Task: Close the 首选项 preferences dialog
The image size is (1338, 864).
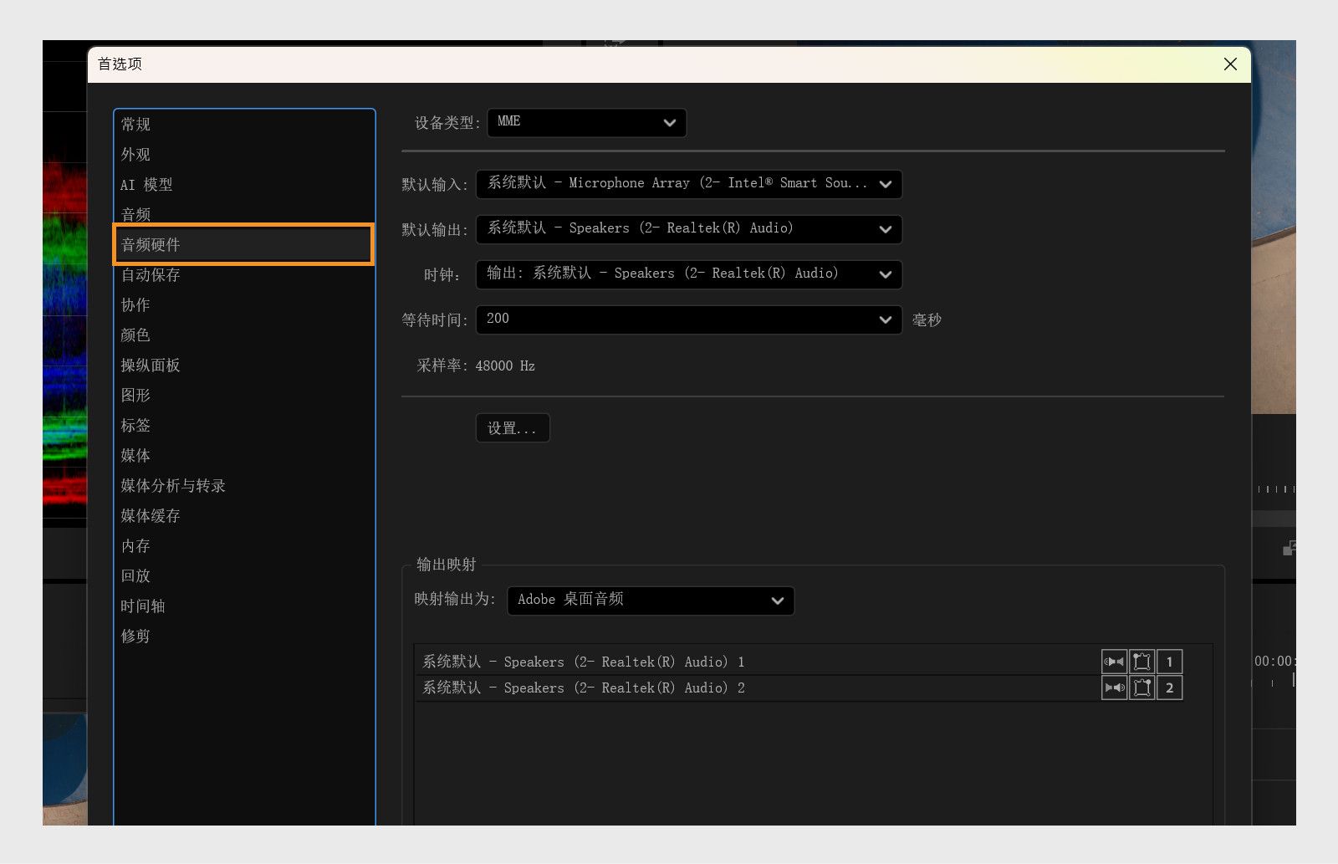Action: point(1229,64)
